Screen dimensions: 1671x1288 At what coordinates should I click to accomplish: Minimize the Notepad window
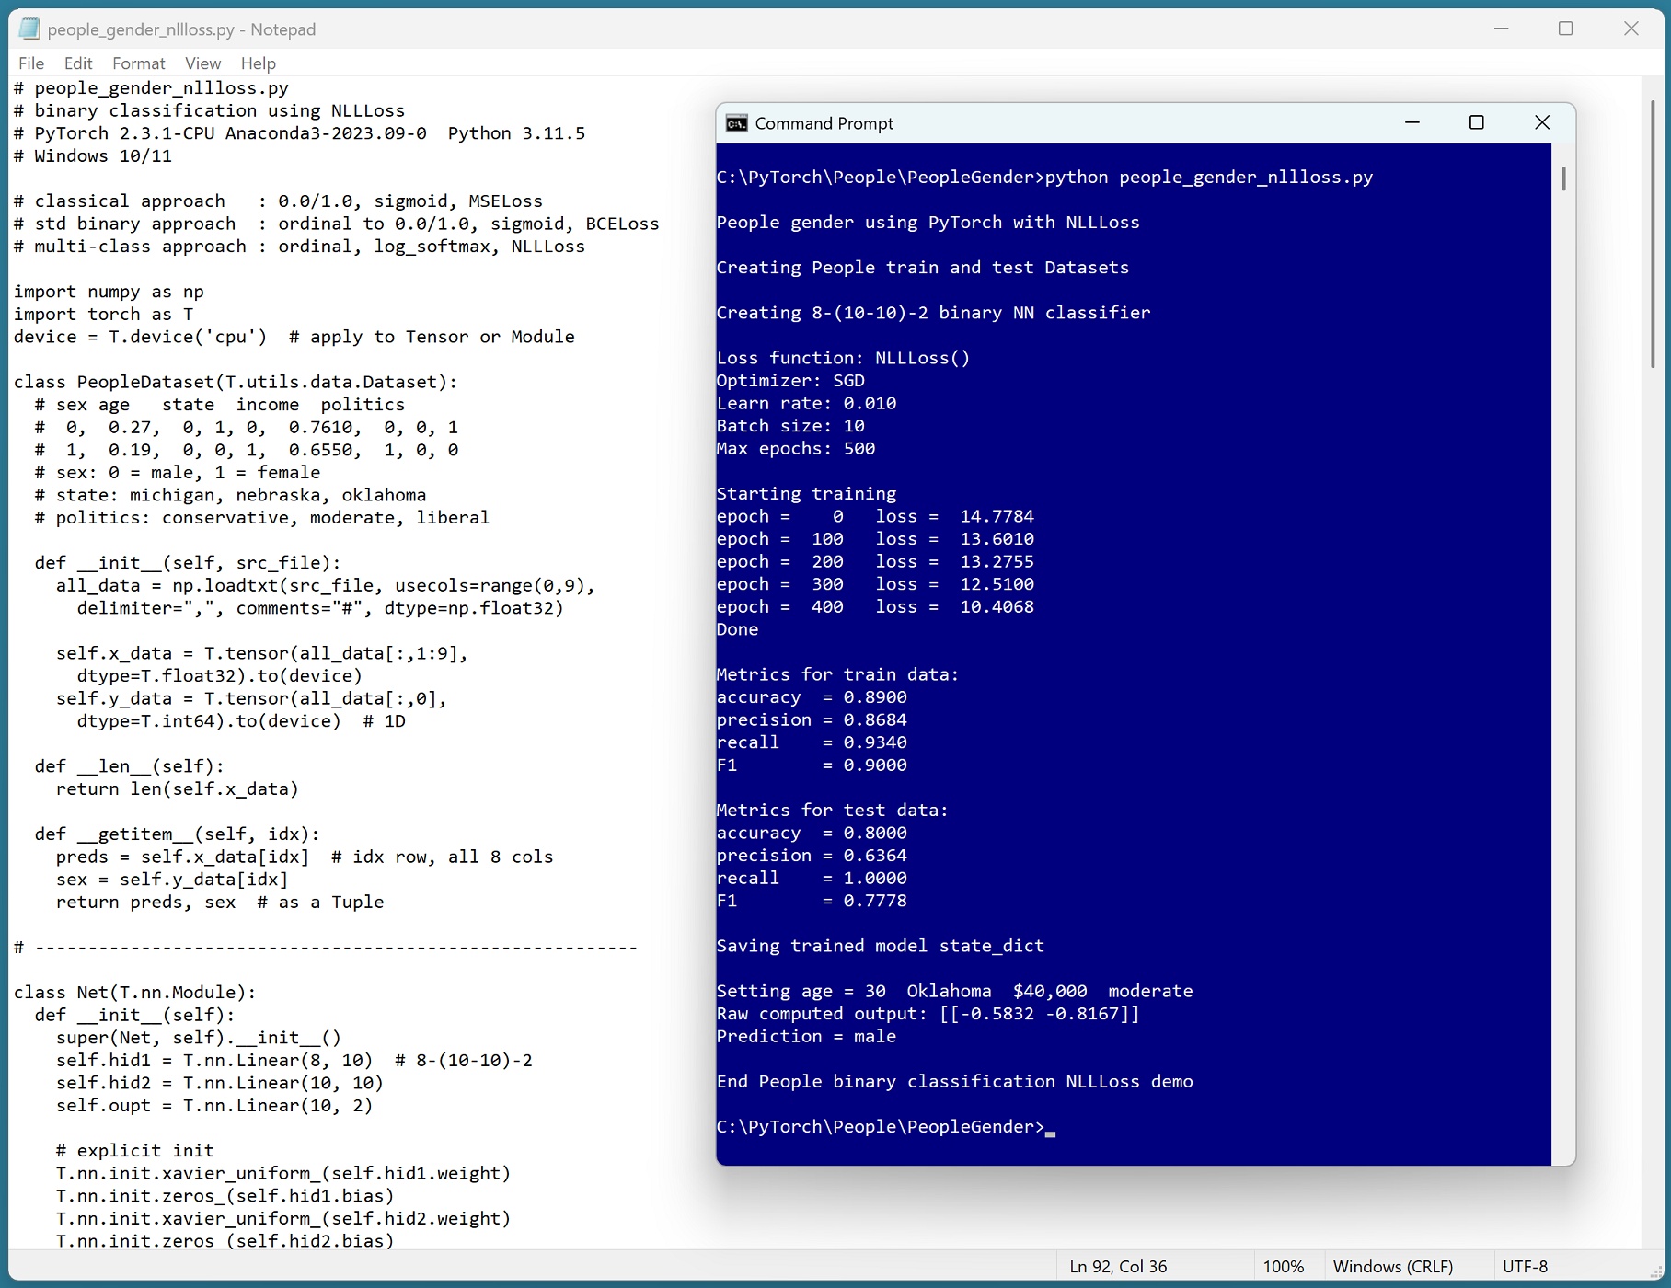pyautogui.click(x=1502, y=29)
